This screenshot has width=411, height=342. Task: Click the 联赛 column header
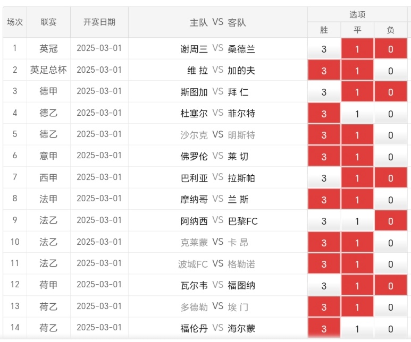[x=48, y=22]
